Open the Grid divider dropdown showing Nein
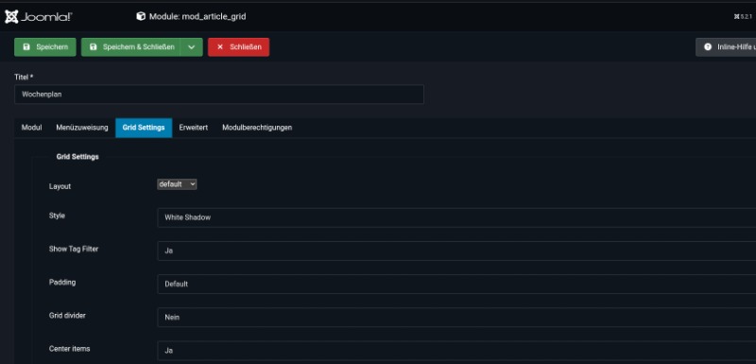This screenshot has height=364, width=756. click(x=456, y=318)
